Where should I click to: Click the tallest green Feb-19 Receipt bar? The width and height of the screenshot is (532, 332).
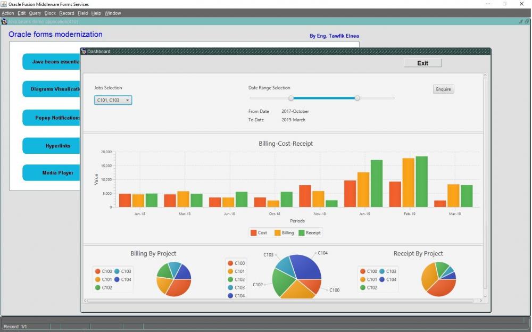coord(421,181)
